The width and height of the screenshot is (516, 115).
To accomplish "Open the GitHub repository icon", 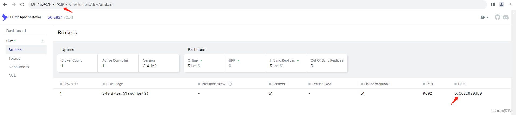I will [497, 17].
